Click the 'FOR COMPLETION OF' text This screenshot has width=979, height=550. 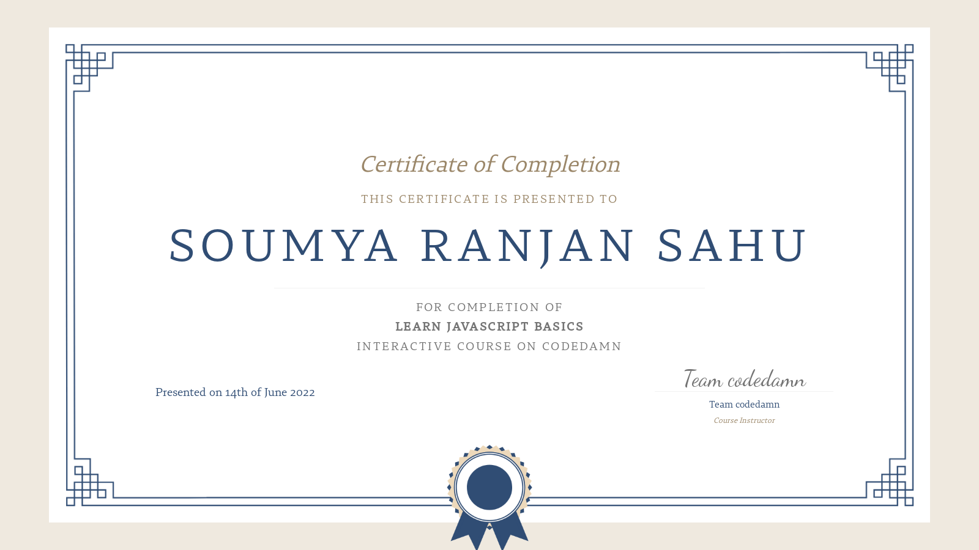[x=489, y=307]
